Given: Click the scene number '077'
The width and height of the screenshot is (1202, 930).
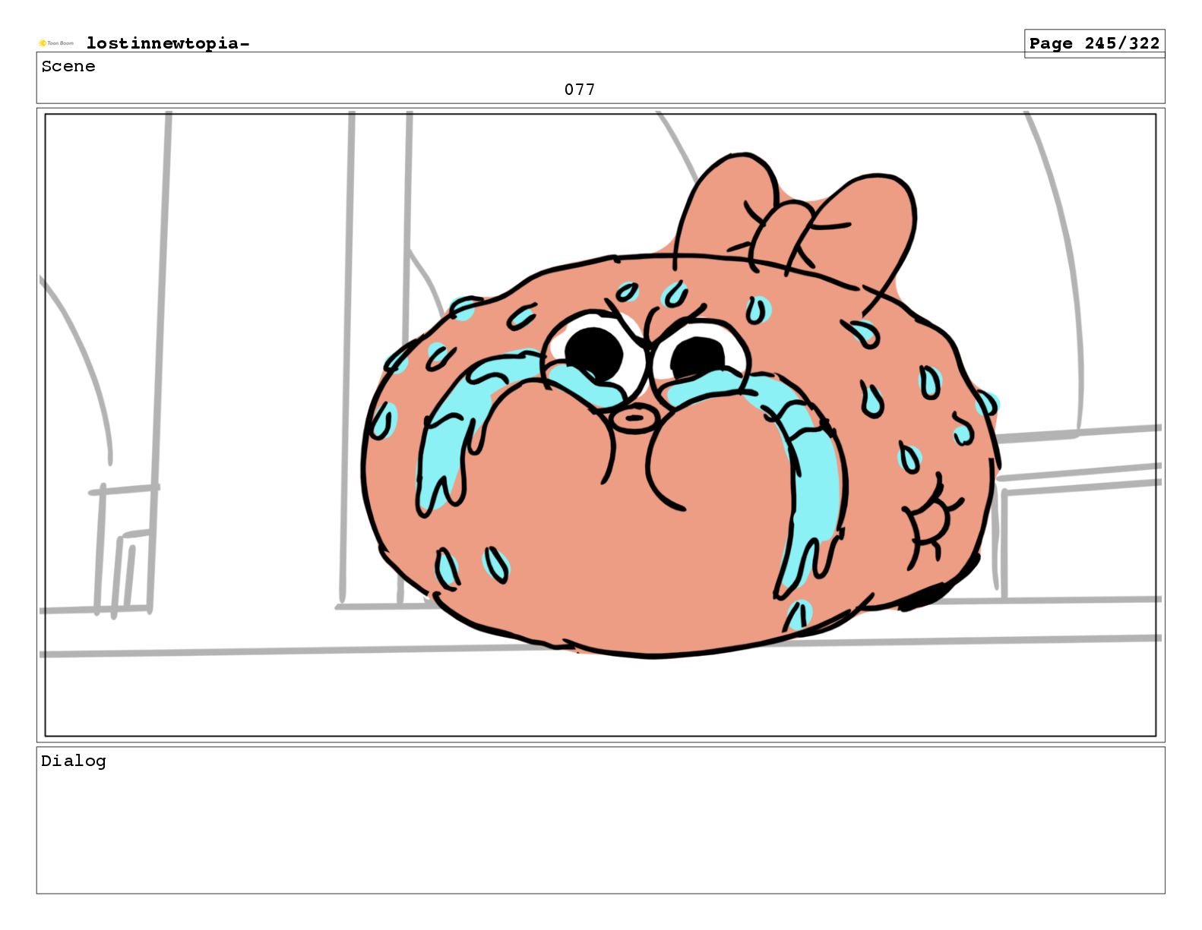Looking at the screenshot, I should coord(580,90).
